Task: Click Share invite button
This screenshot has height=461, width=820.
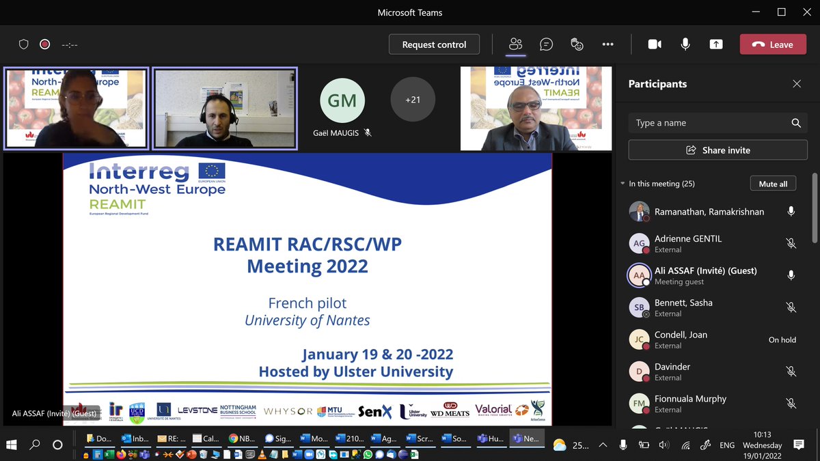Action: click(717, 150)
